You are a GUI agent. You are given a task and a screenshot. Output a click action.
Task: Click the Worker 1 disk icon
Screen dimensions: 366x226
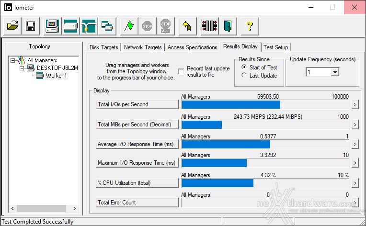(40, 76)
